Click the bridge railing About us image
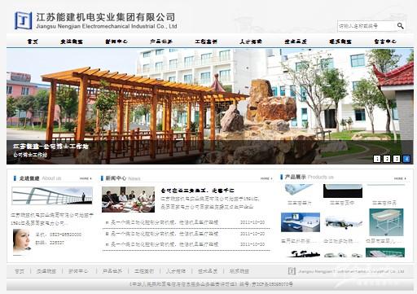This screenshot has width=417, height=294. click(x=52, y=195)
